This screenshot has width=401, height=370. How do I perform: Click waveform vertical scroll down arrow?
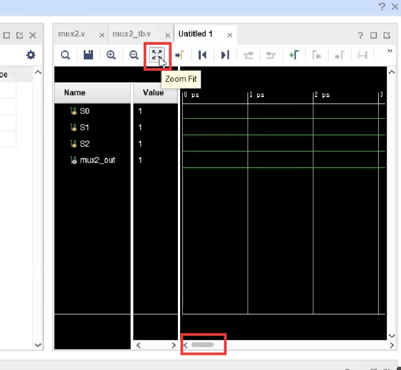392,336
